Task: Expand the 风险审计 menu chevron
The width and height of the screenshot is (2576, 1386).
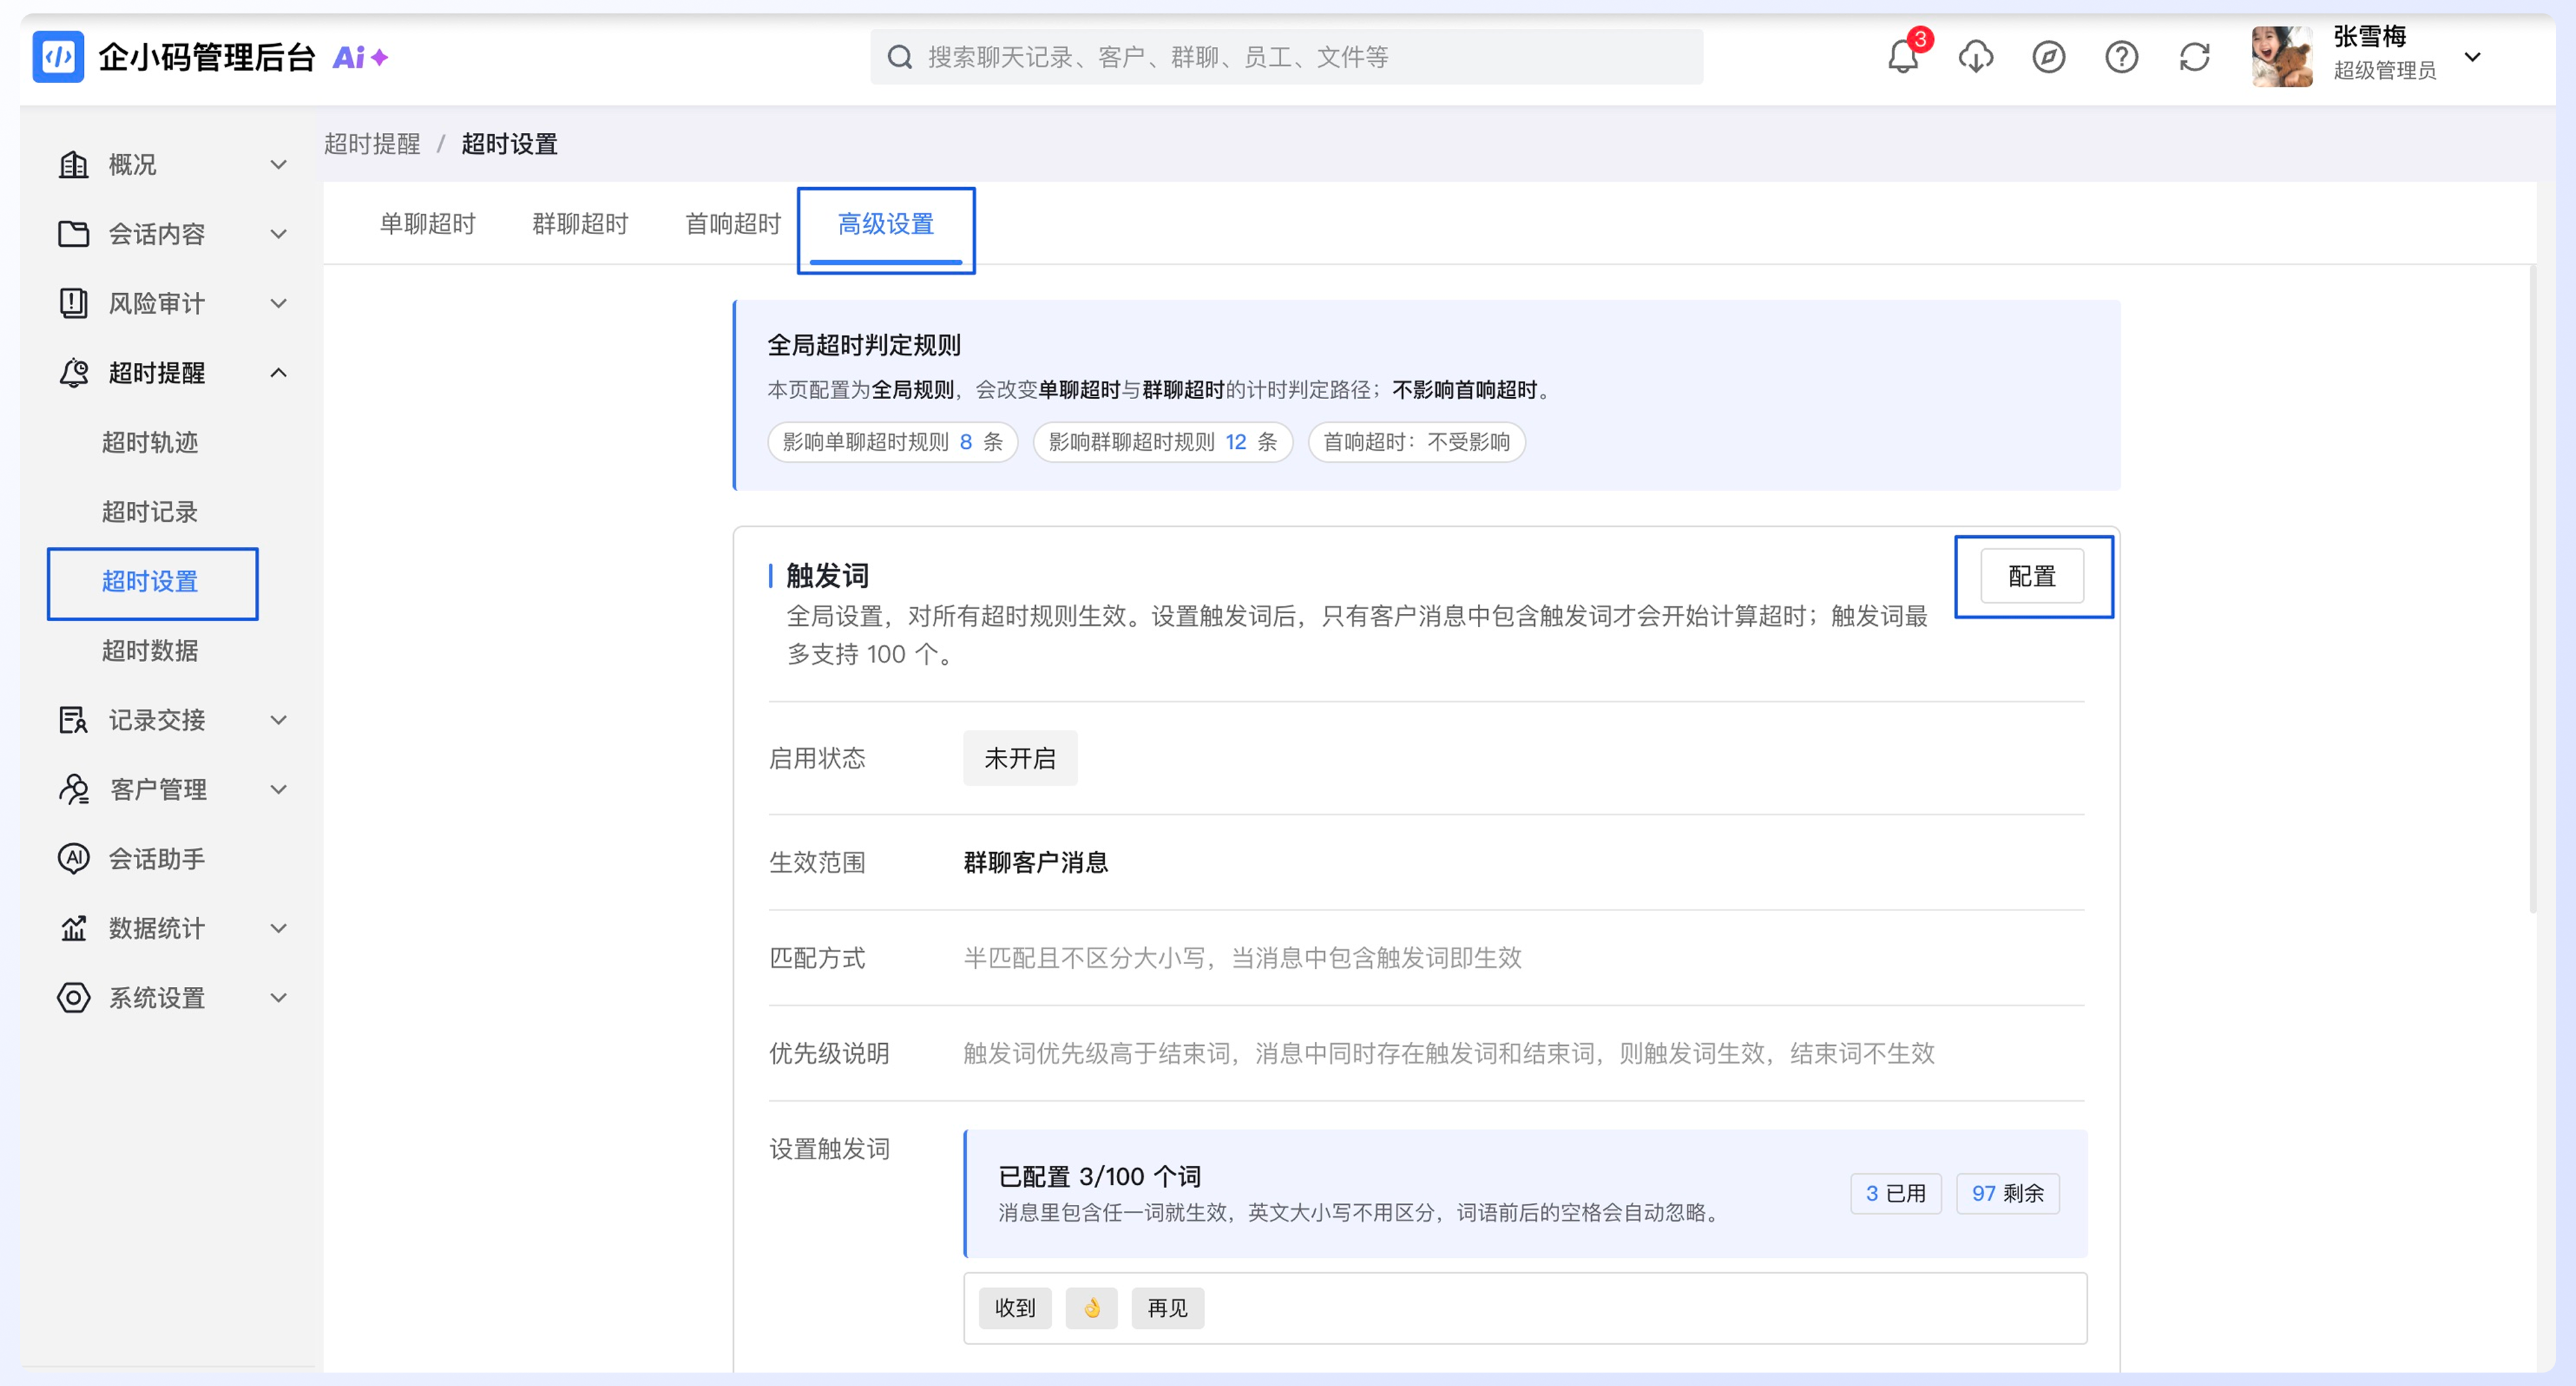Action: [279, 303]
